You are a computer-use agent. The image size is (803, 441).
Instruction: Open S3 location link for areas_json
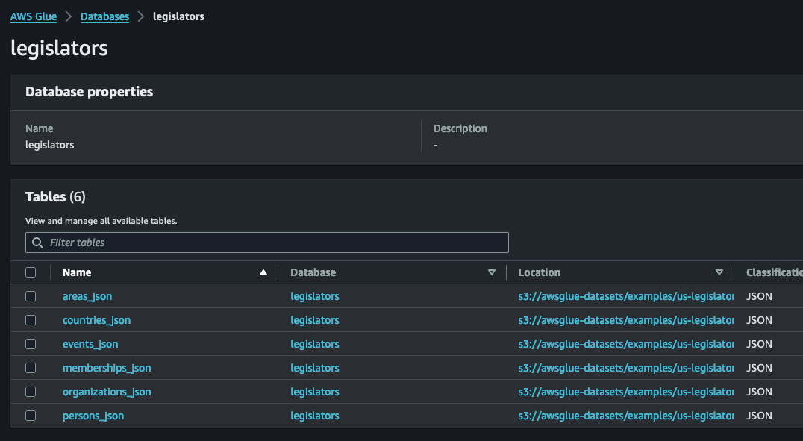click(x=625, y=296)
